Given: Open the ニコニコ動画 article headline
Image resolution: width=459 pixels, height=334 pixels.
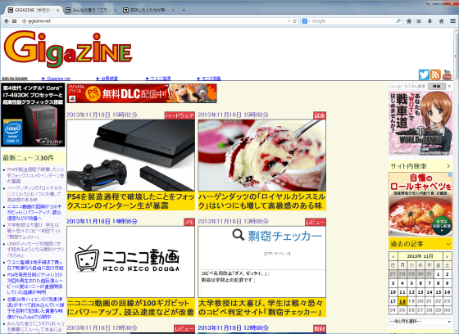Looking at the screenshot, I should click(131, 307).
